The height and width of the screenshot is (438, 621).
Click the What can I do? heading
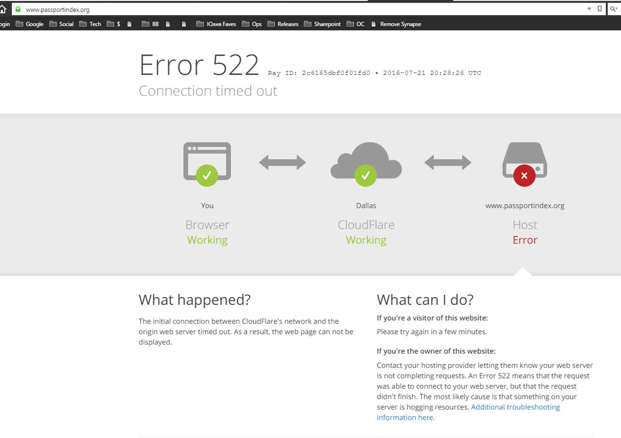coord(425,300)
